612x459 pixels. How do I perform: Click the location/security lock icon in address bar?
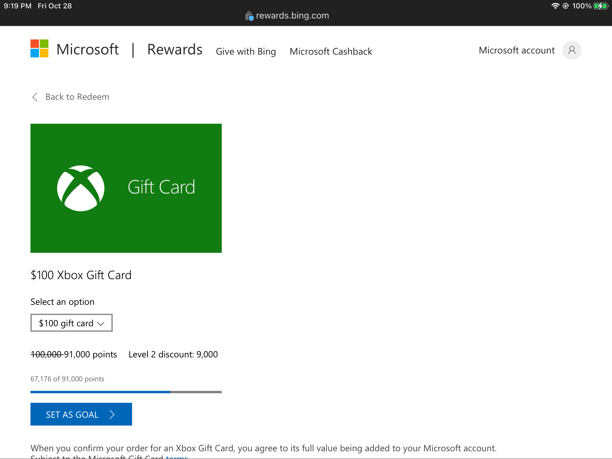pos(249,15)
